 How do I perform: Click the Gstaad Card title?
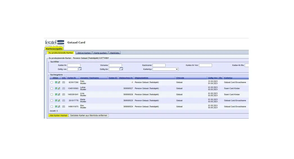[76, 42]
